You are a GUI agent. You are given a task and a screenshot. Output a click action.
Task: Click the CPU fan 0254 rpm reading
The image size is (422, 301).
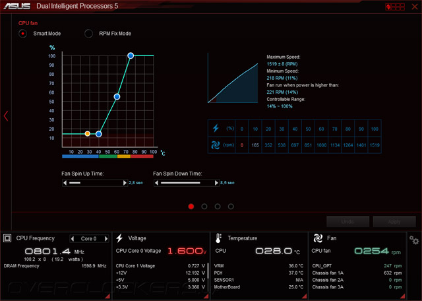pyautogui.click(x=377, y=251)
